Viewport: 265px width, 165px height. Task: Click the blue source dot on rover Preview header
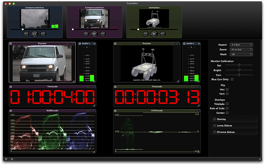(x=178, y=44)
